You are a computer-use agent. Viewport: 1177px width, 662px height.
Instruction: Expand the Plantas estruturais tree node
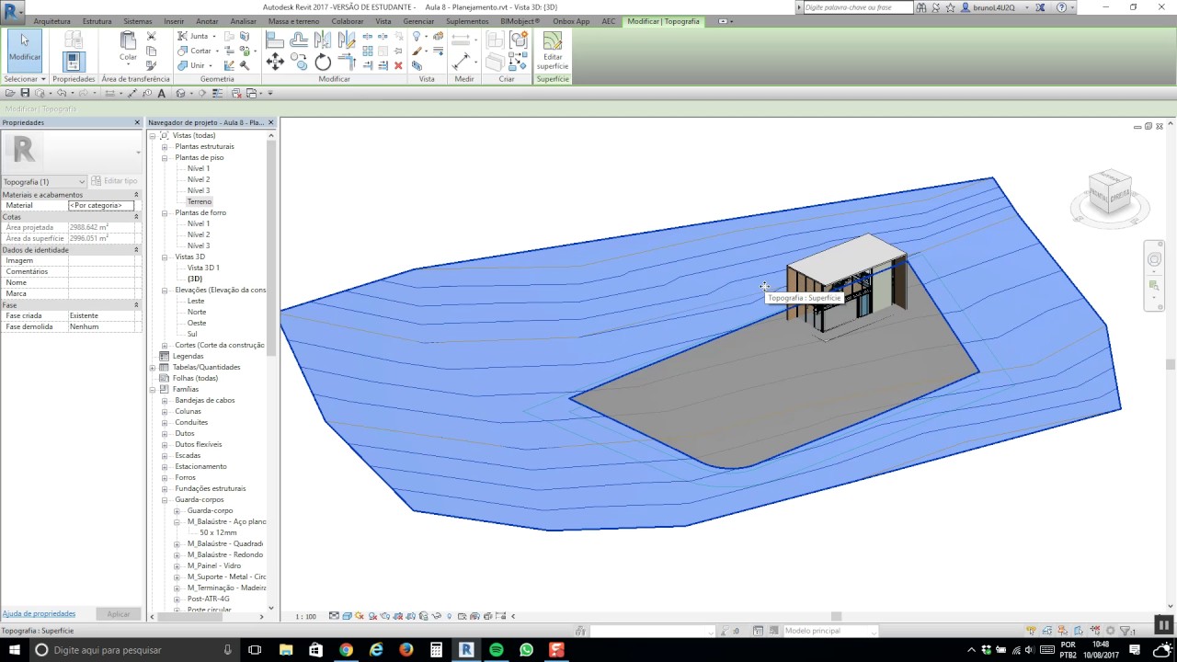pos(165,147)
